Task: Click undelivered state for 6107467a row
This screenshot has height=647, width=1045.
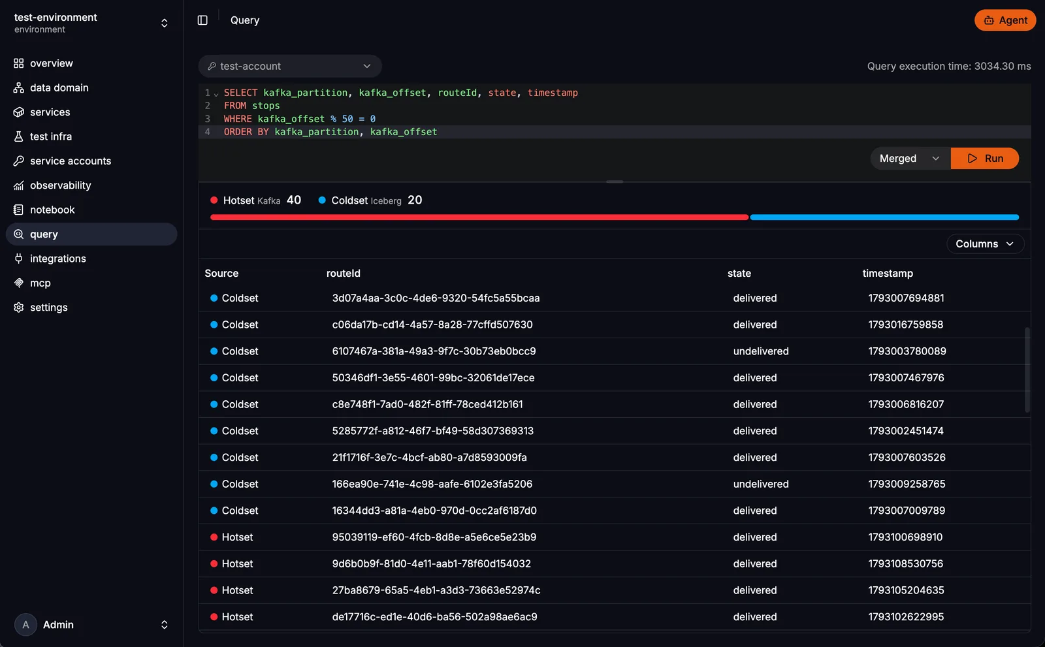Action: tap(761, 351)
